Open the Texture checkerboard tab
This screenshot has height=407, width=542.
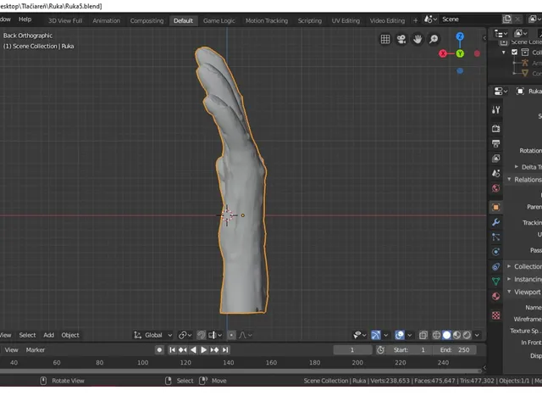495,315
